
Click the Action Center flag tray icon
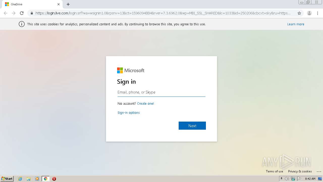(299, 179)
